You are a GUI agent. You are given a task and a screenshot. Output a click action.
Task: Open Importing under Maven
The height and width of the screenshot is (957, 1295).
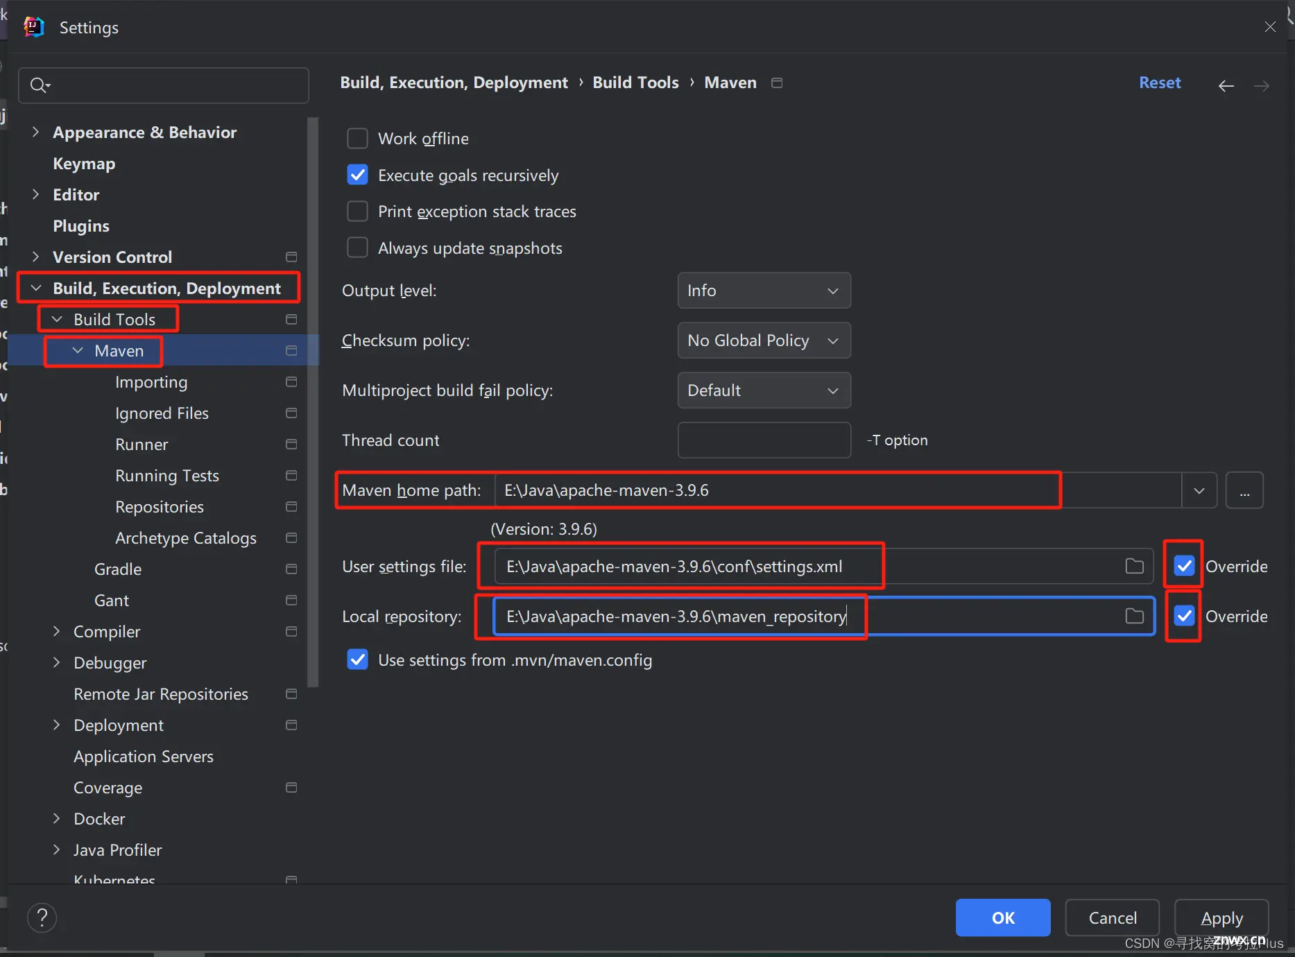click(x=151, y=382)
